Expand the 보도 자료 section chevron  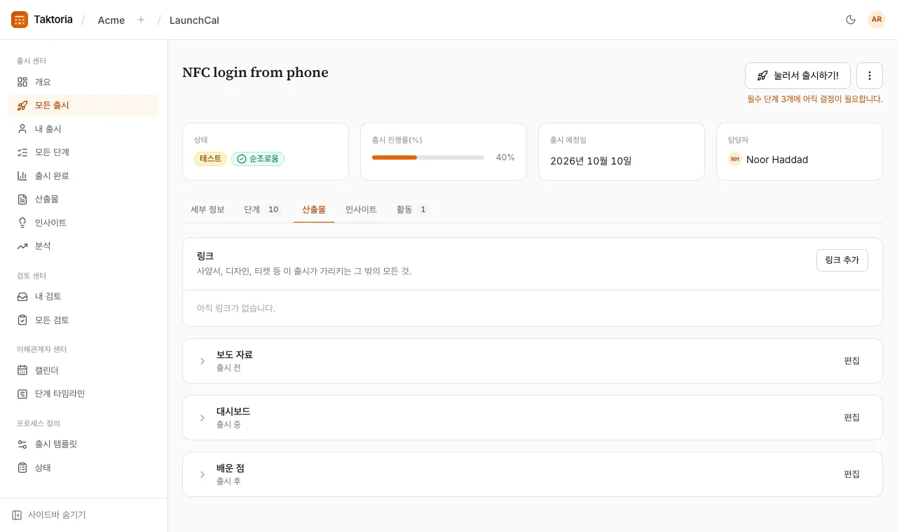pos(203,361)
